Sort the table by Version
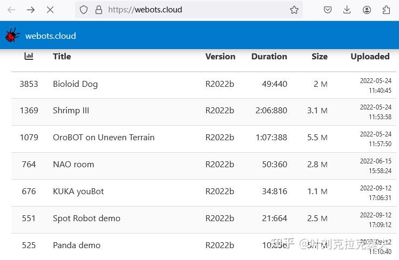Image resolution: width=399 pixels, height=260 pixels. tap(220, 56)
